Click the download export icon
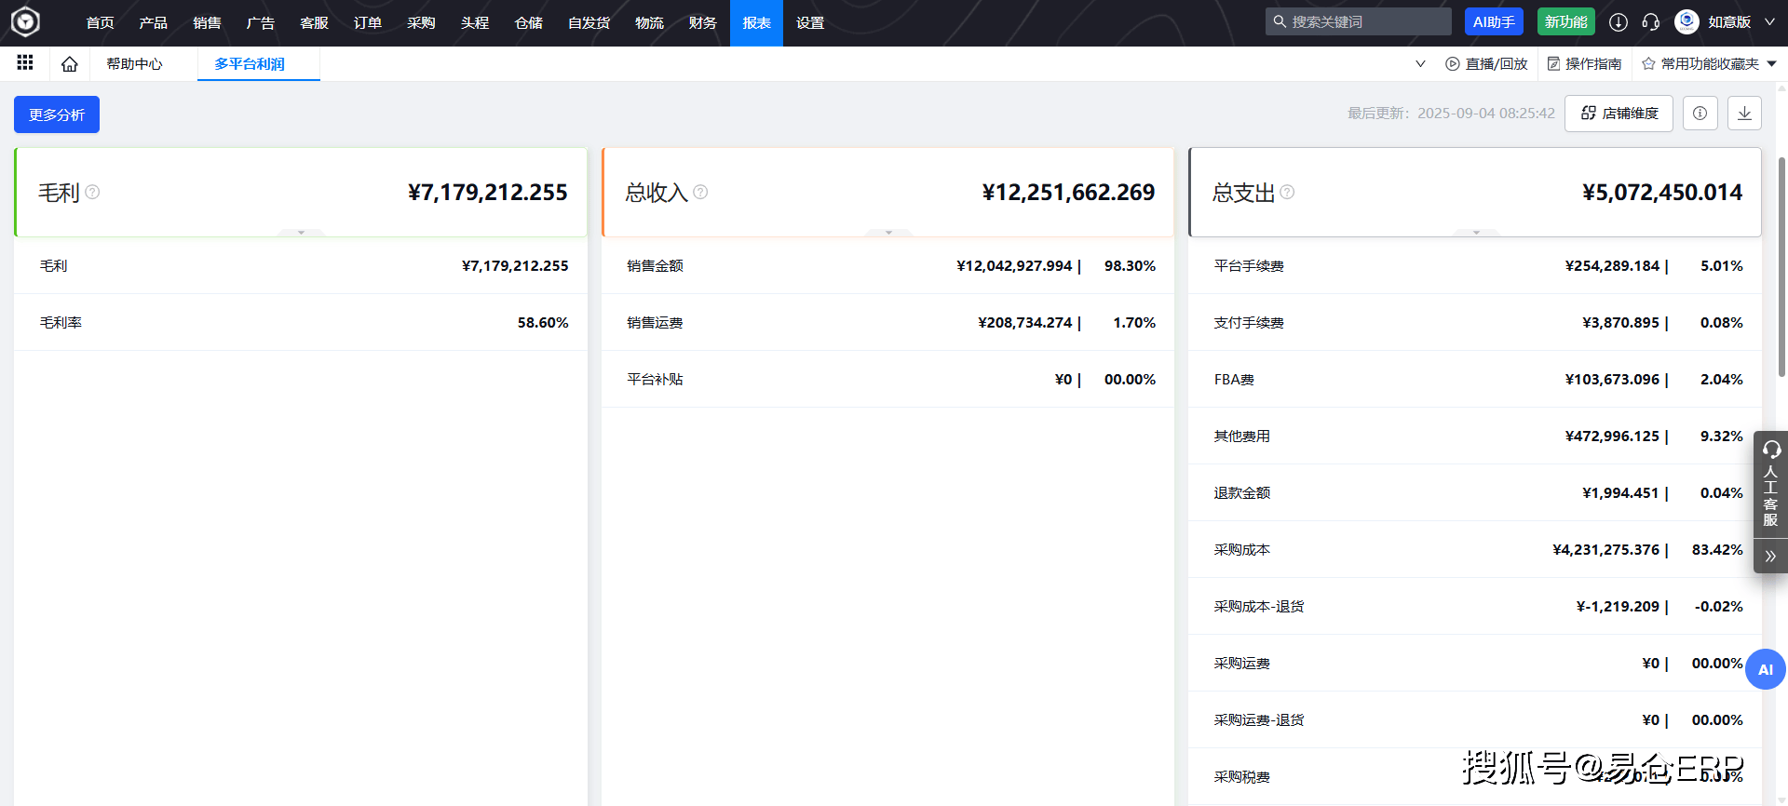Viewport: 1788px width, 806px height. click(1744, 114)
